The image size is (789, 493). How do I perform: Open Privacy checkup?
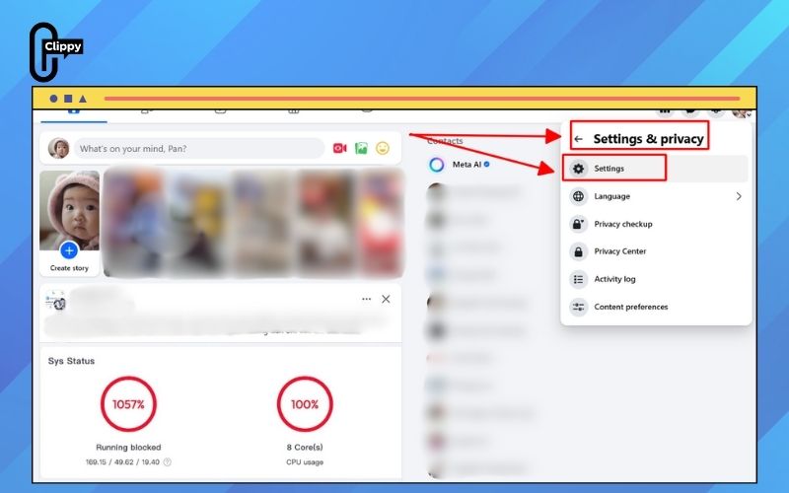[655, 224]
